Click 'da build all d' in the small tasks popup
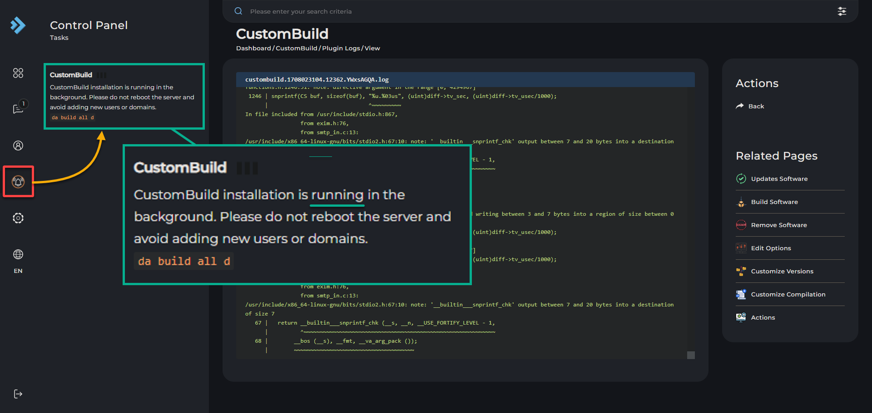872x413 pixels. pos(73,117)
